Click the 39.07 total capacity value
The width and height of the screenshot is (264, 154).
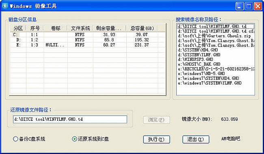tap(142, 35)
